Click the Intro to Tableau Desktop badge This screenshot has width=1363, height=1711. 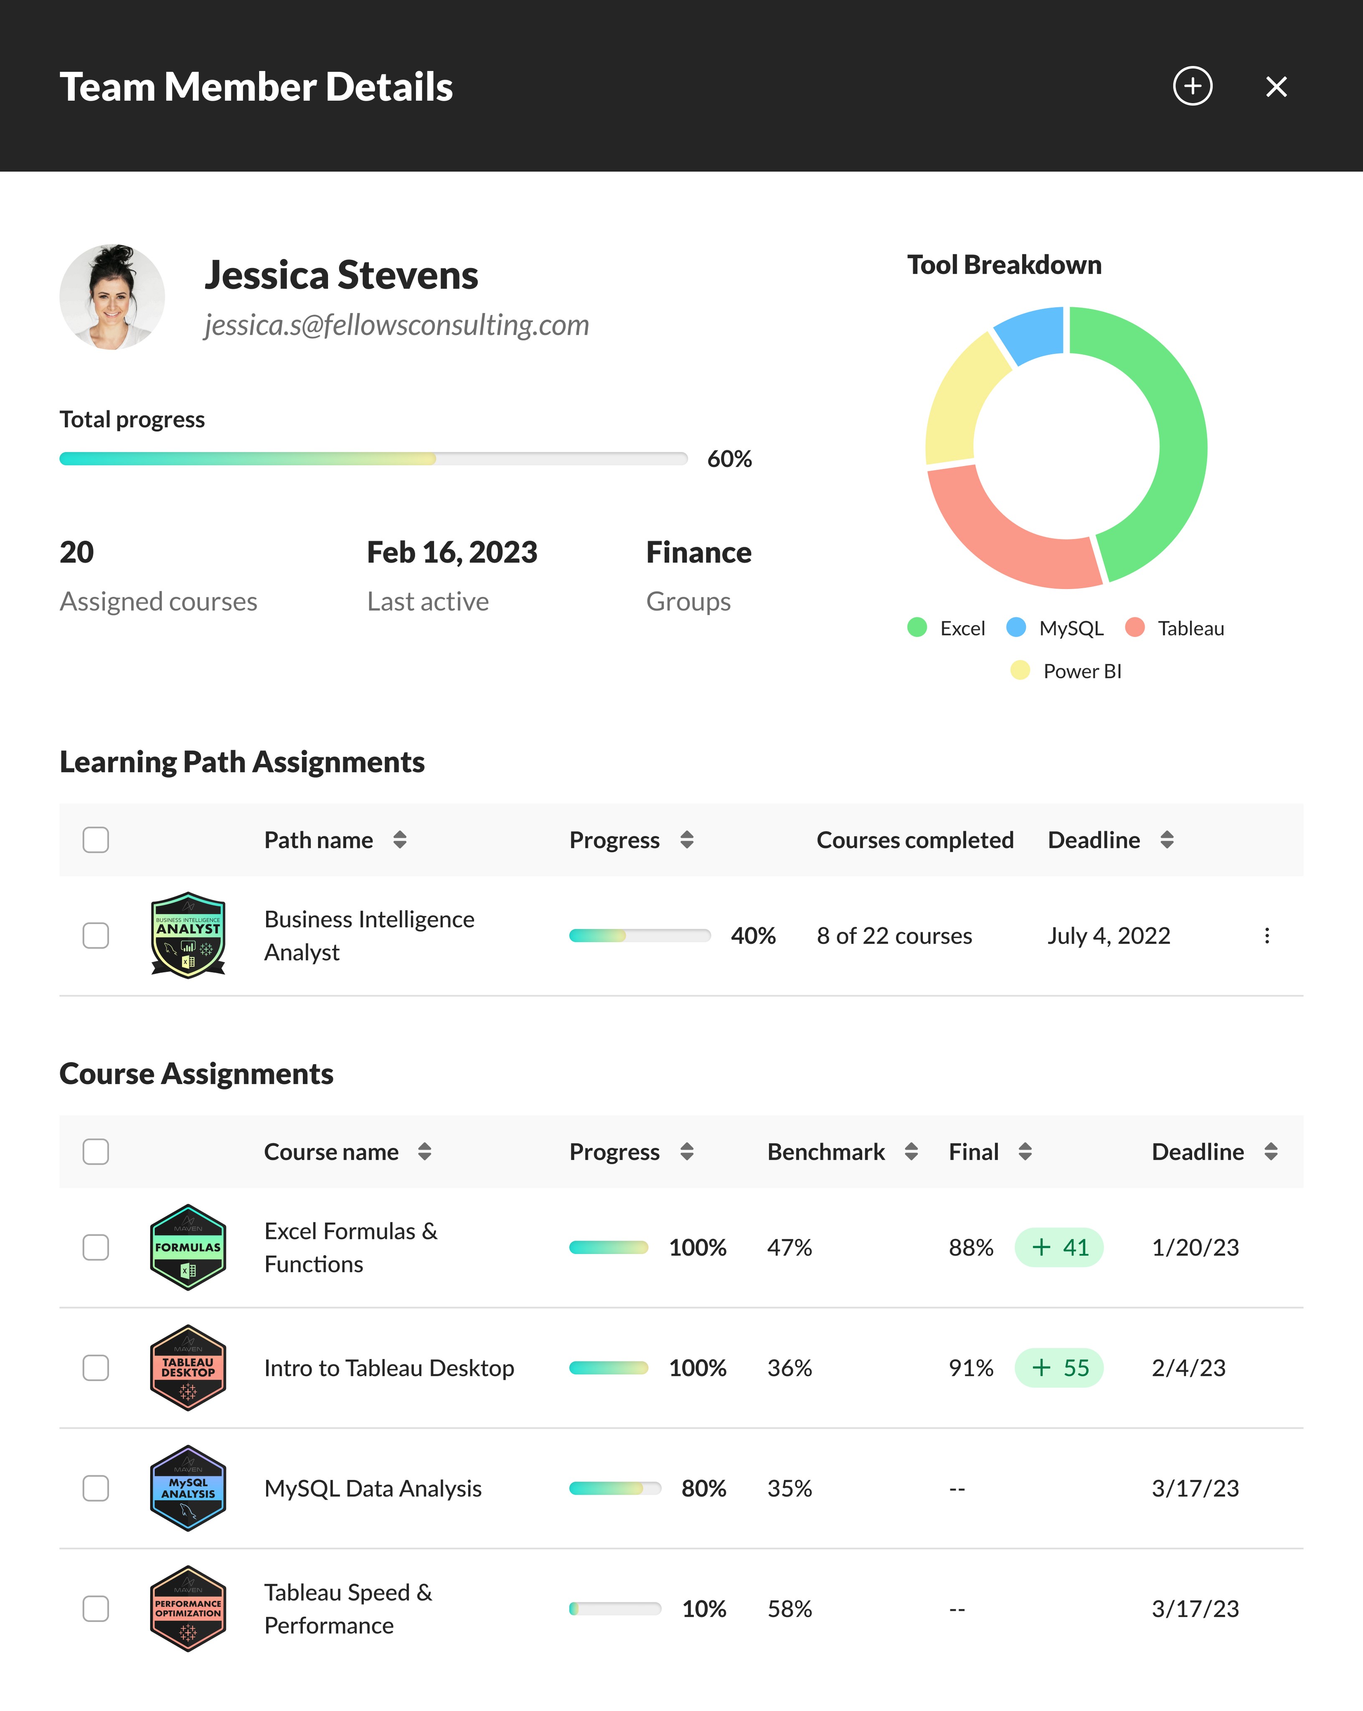188,1368
